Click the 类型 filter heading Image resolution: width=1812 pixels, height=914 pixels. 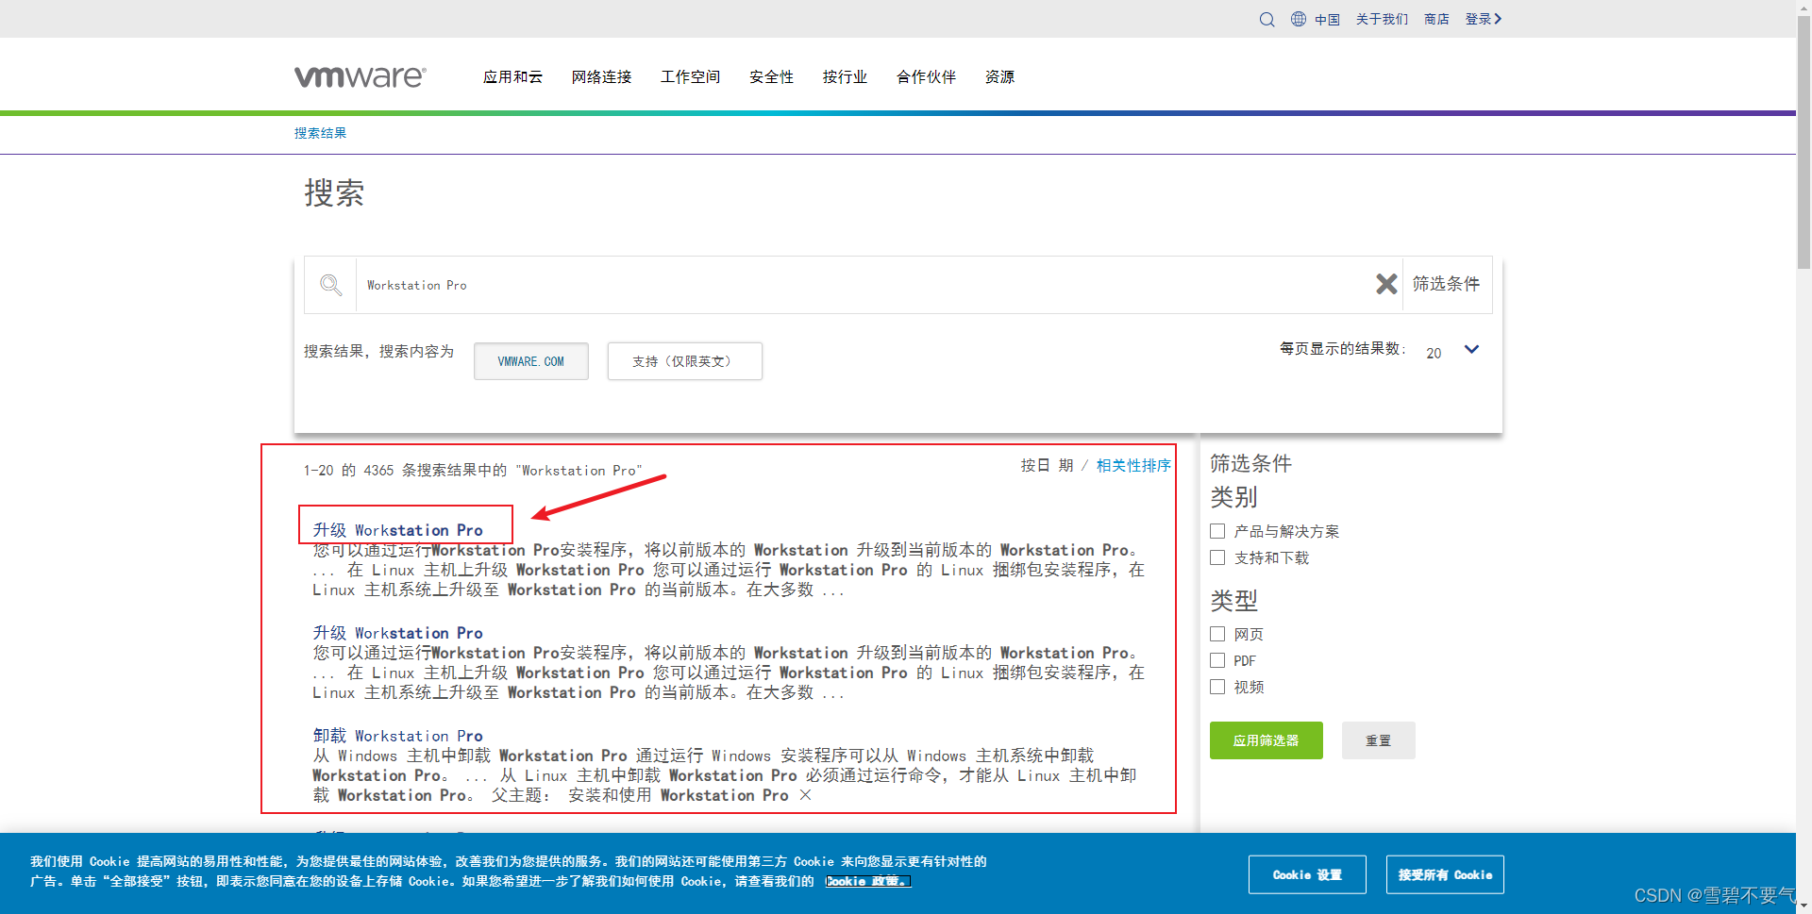[x=1233, y=600]
